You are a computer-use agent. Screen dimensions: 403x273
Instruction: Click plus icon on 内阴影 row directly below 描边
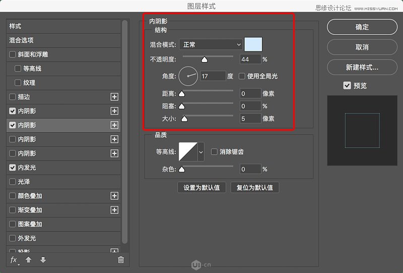pyautogui.click(x=114, y=111)
